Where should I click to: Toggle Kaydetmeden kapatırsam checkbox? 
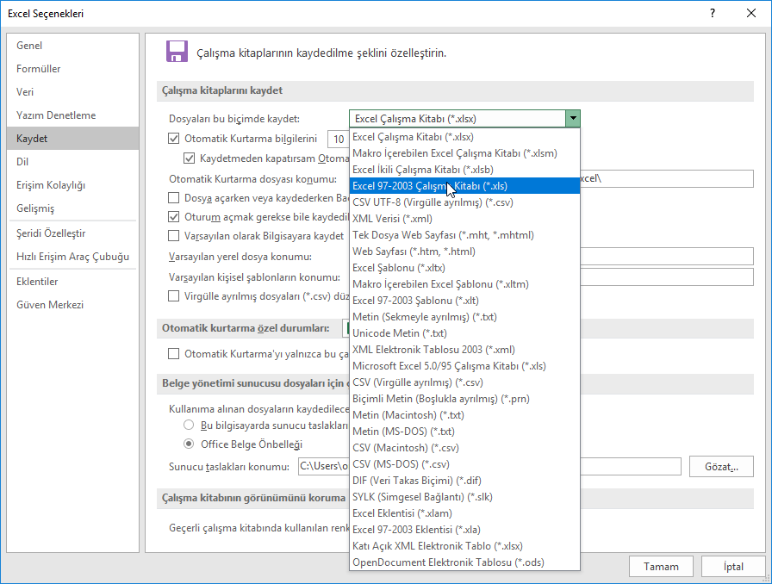click(189, 158)
